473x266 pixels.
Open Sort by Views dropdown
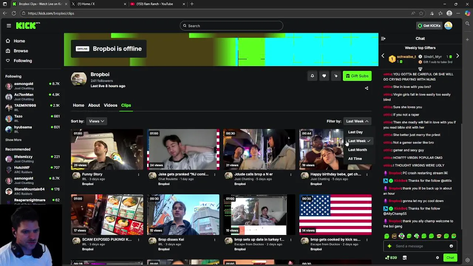tap(96, 121)
